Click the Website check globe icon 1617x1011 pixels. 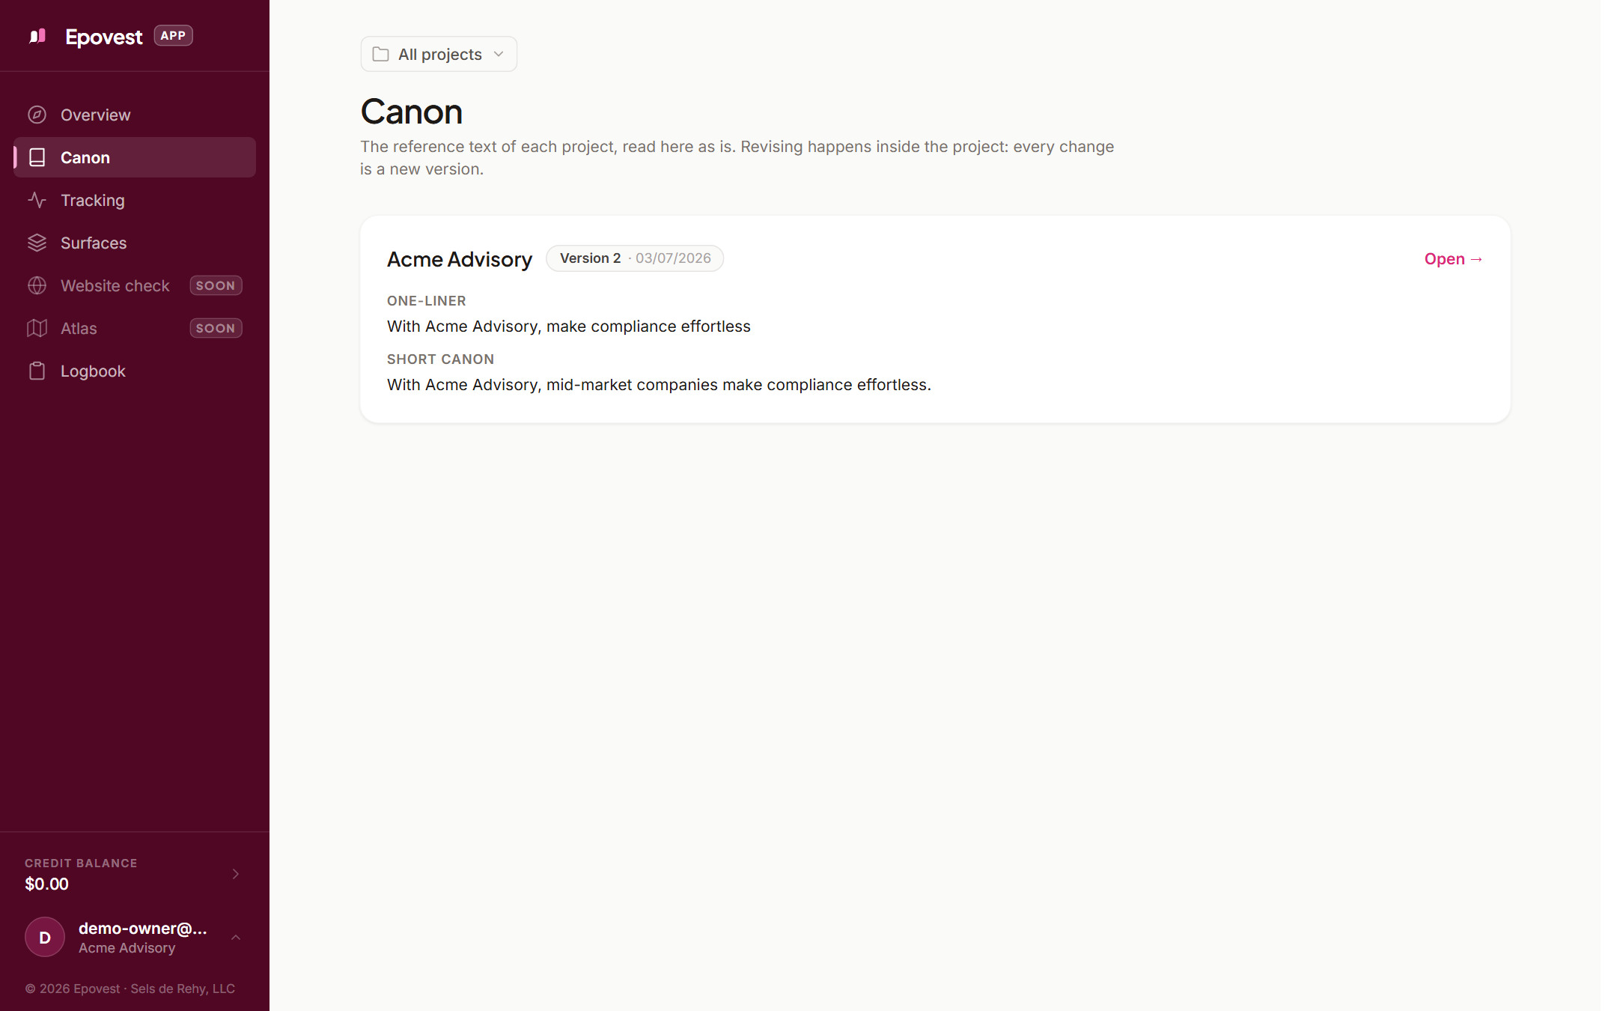pos(37,285)
